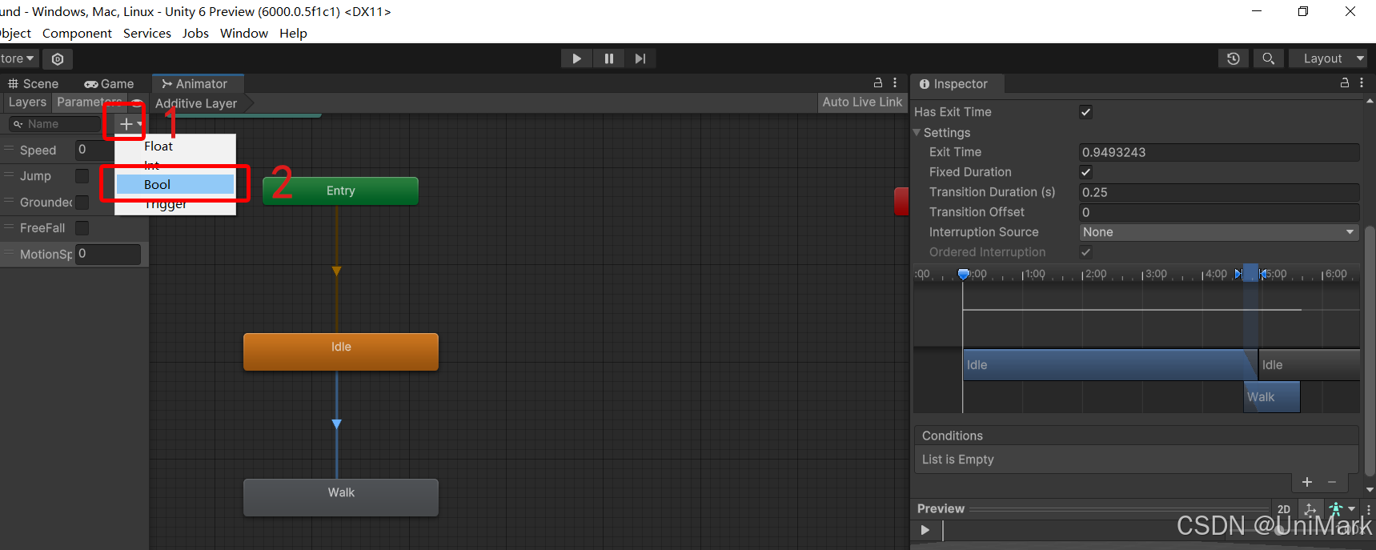Screen dimensions: 1376x550
Task: Open the Preview panel more-options menu
Action: 1369,509
